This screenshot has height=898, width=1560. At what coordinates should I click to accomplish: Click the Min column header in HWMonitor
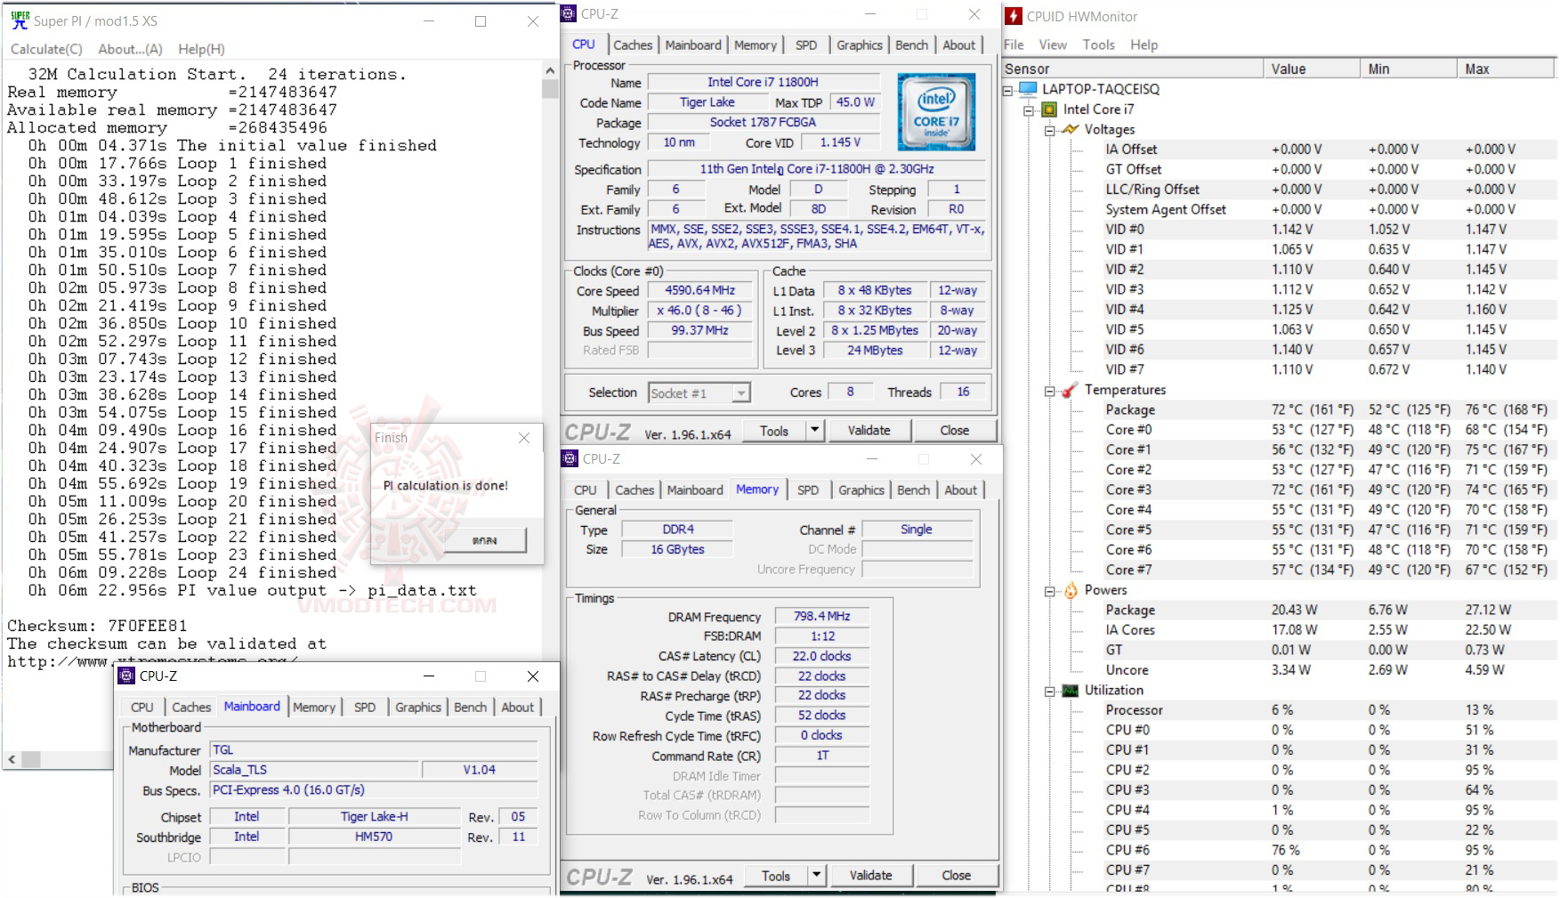tap(1409, 69)
